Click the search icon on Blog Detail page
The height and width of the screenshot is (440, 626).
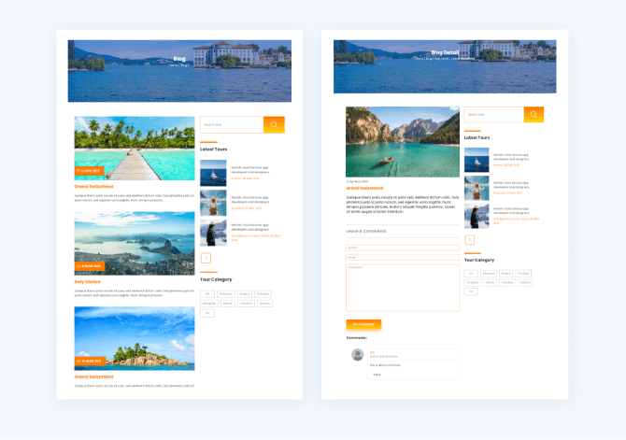click(x=534, y=115)
